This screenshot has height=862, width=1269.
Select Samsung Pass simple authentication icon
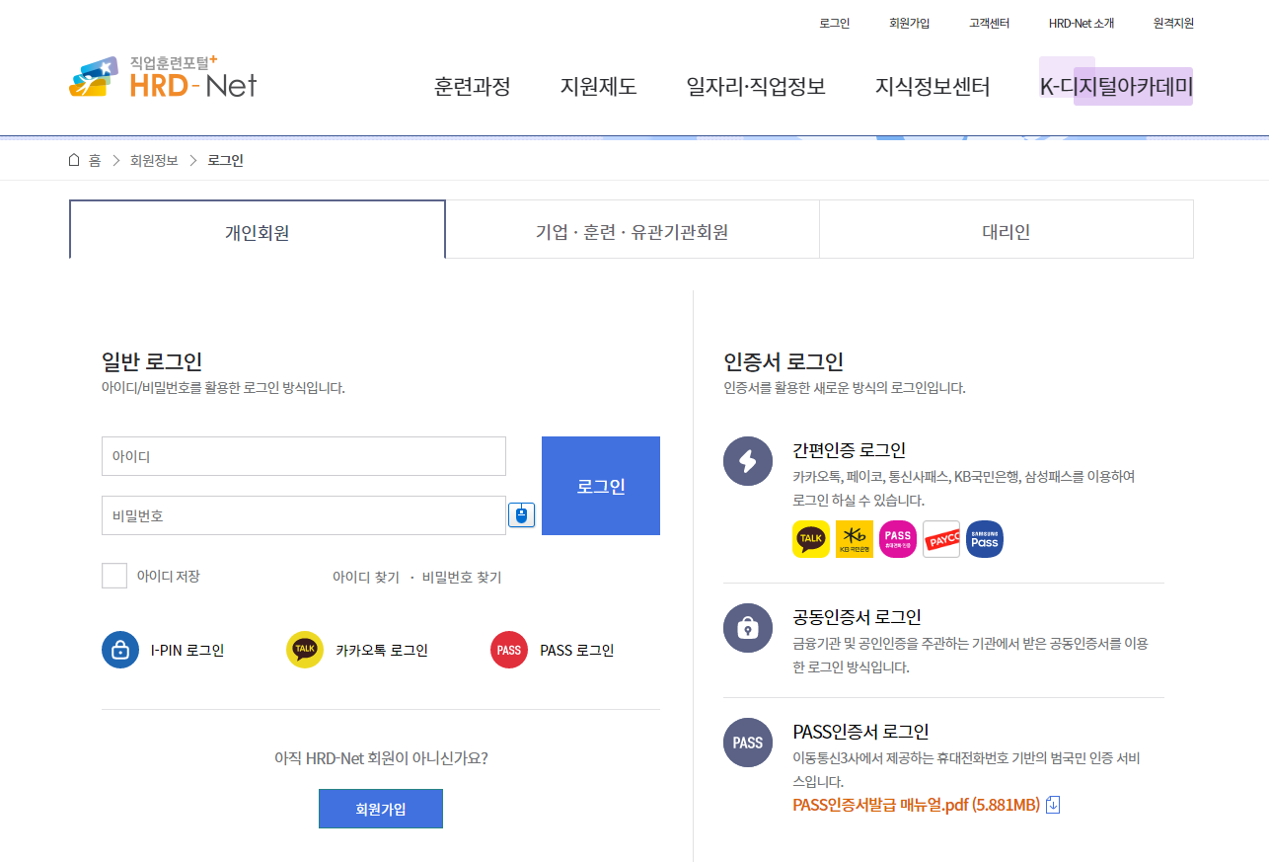984,538
